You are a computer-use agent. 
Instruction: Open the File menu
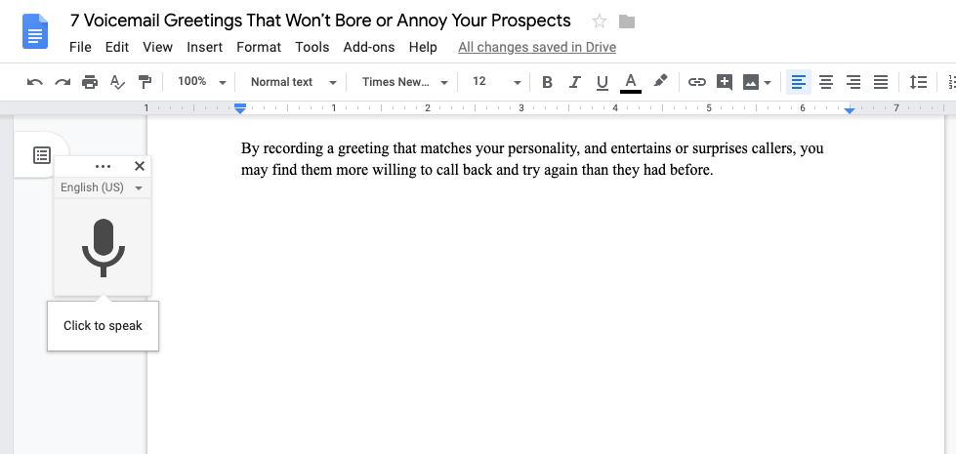(80, 47)
